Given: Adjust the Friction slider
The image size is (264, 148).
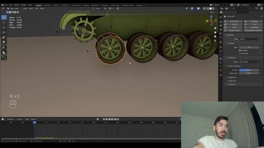Looking at the screenshot, I should (x=249, y=70).
